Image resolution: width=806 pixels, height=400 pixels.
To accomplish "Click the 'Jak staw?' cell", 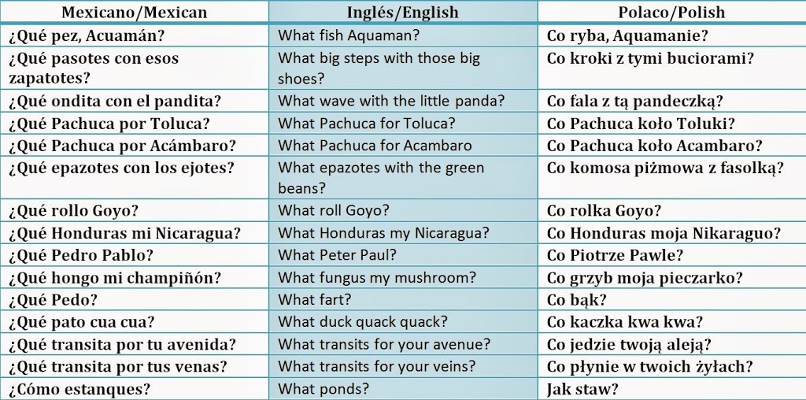I will (x=672, y=389).
